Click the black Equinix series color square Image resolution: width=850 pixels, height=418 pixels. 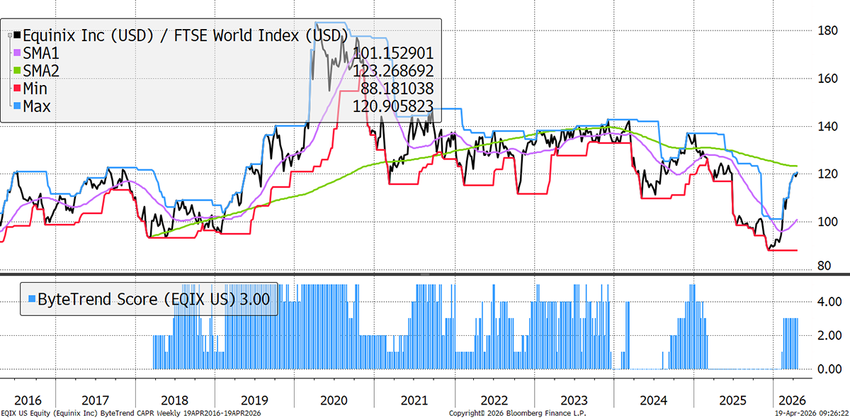click(17, 34)
